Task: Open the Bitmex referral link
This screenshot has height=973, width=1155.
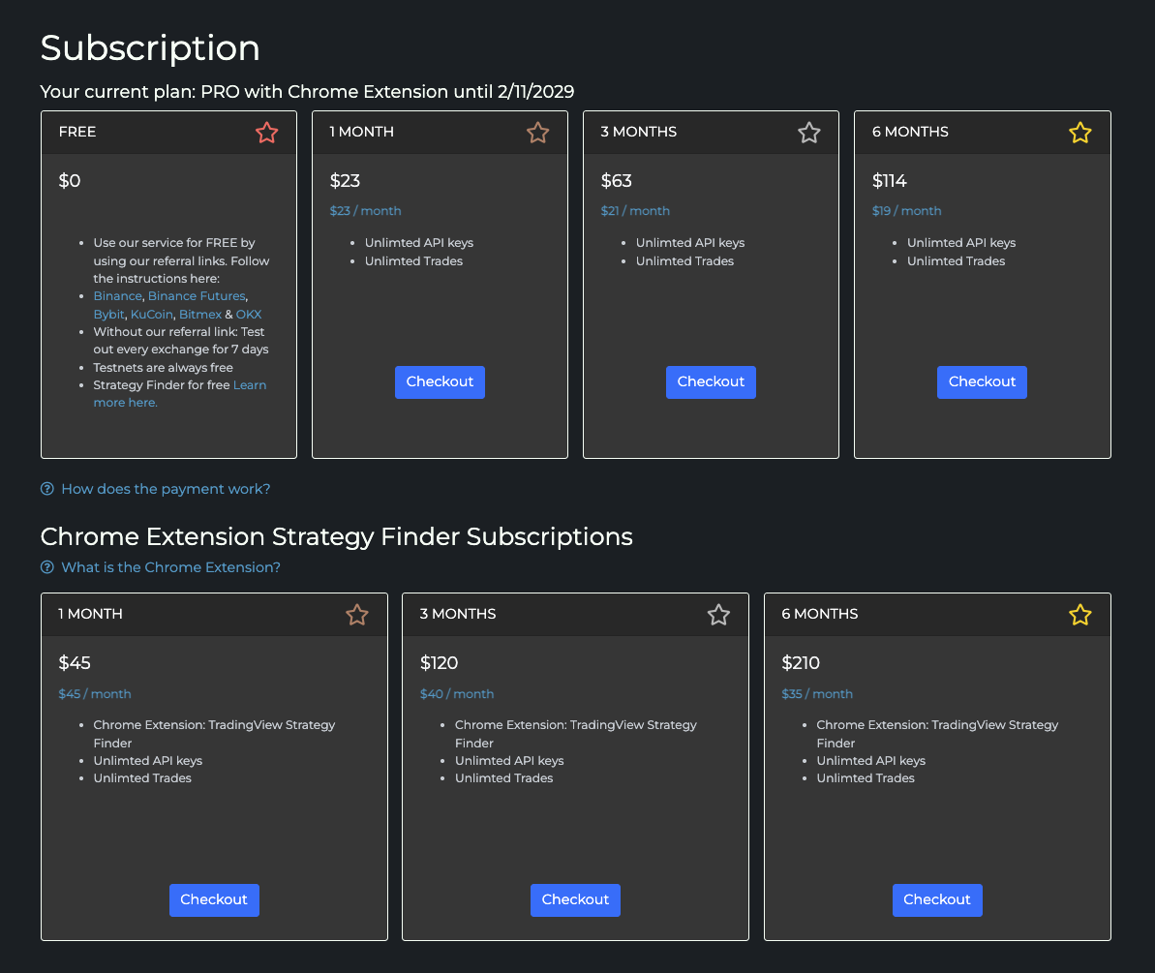Action: (x=200, y=315)
